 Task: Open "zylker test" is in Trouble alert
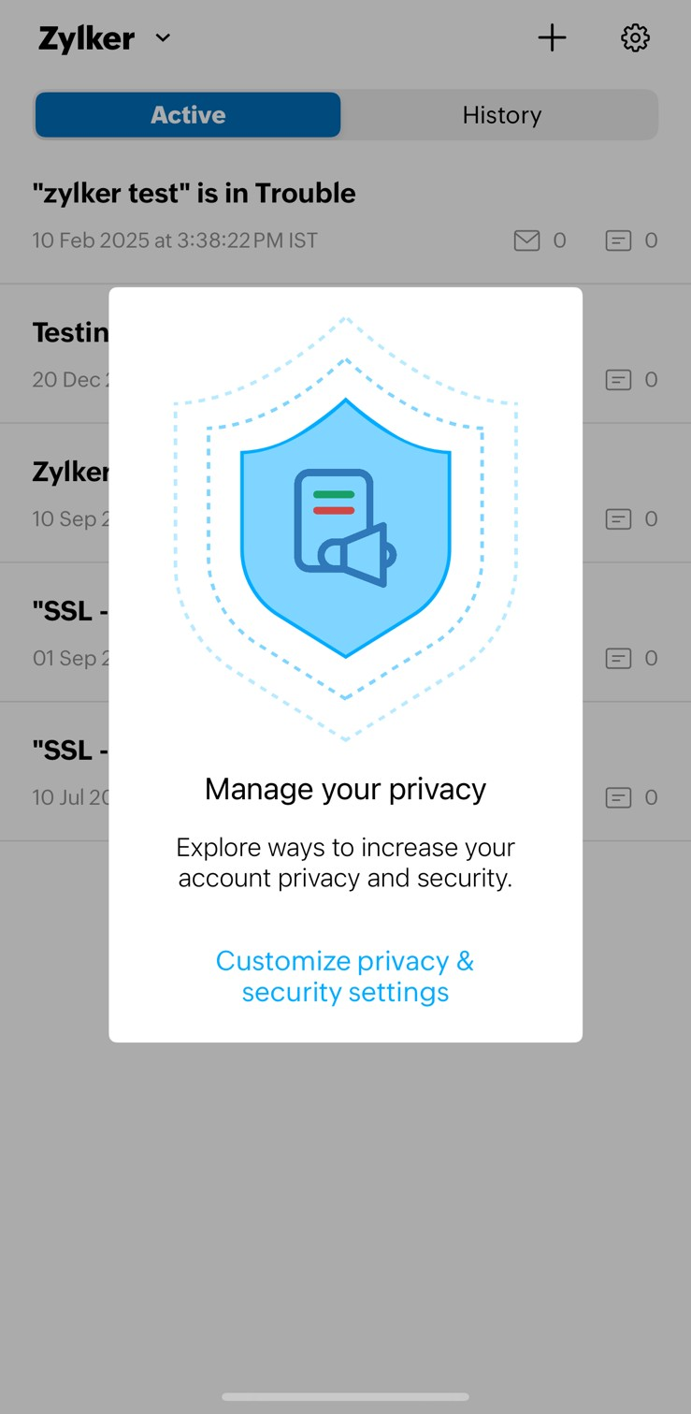194,194
